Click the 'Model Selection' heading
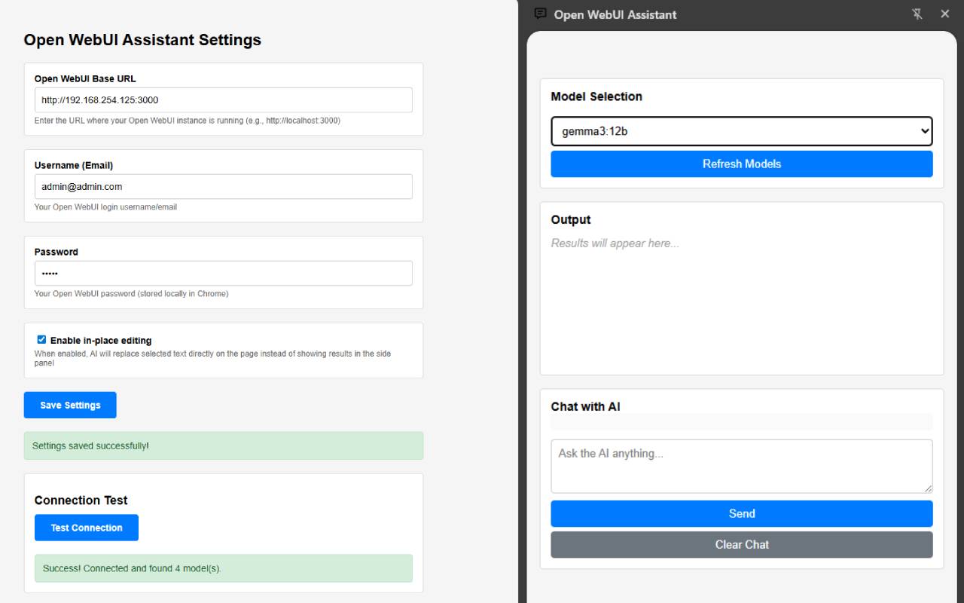The height and width of the screenshot is (603, 964). pos(596,96)
